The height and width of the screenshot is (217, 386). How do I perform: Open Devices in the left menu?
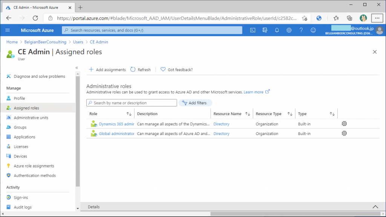[x=20, y=156]
